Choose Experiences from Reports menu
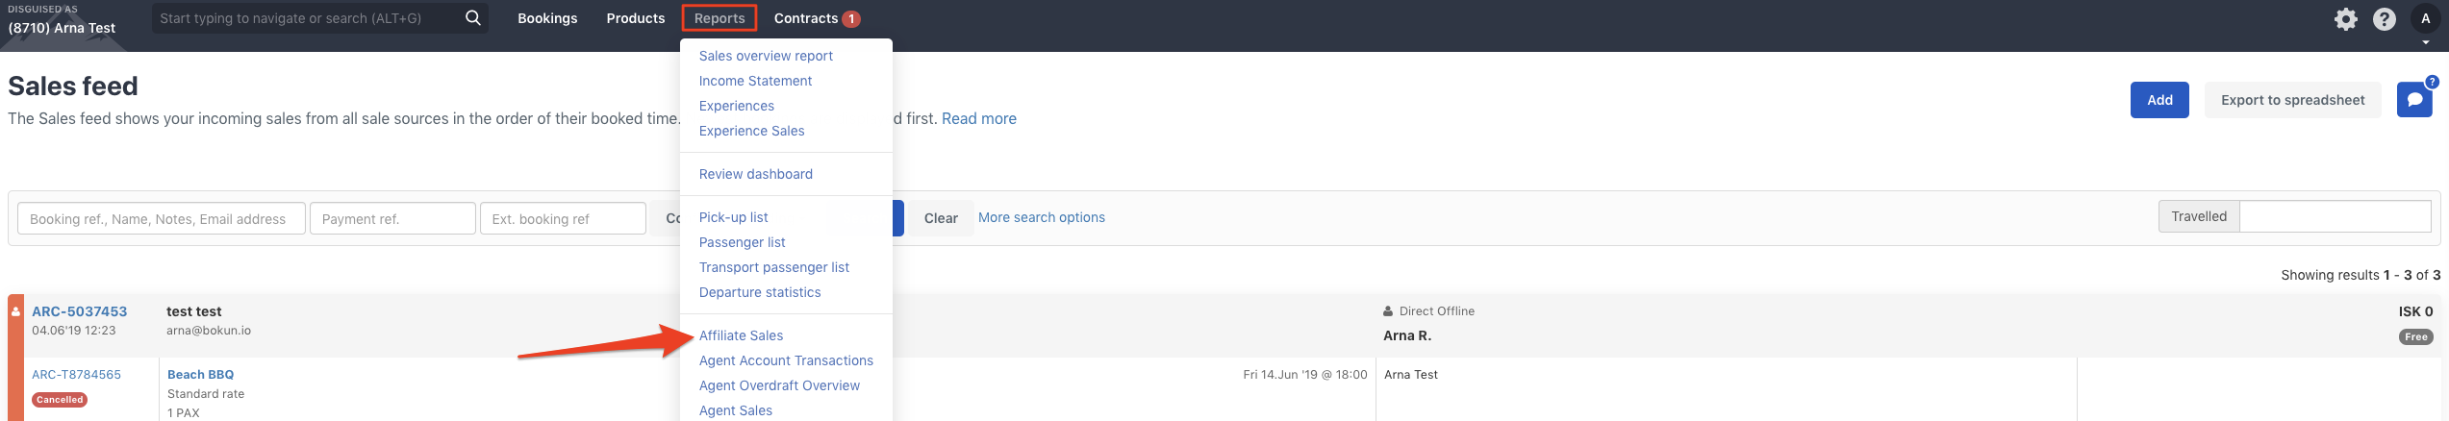This screenshot has height=421, width=2449. [x=736, y=106]
